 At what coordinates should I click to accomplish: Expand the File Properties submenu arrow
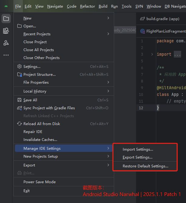tap(108, 82)
